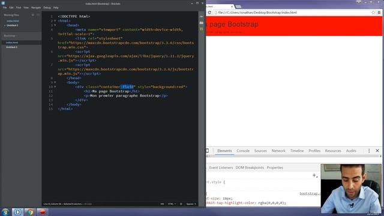
Task: Toggle the DevTools device mode icon
Action: pos(208,151)
